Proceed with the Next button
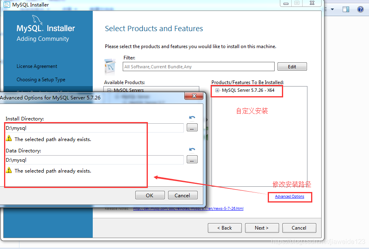The height and width of the screenshot is (249, 369). pos(262,228)
